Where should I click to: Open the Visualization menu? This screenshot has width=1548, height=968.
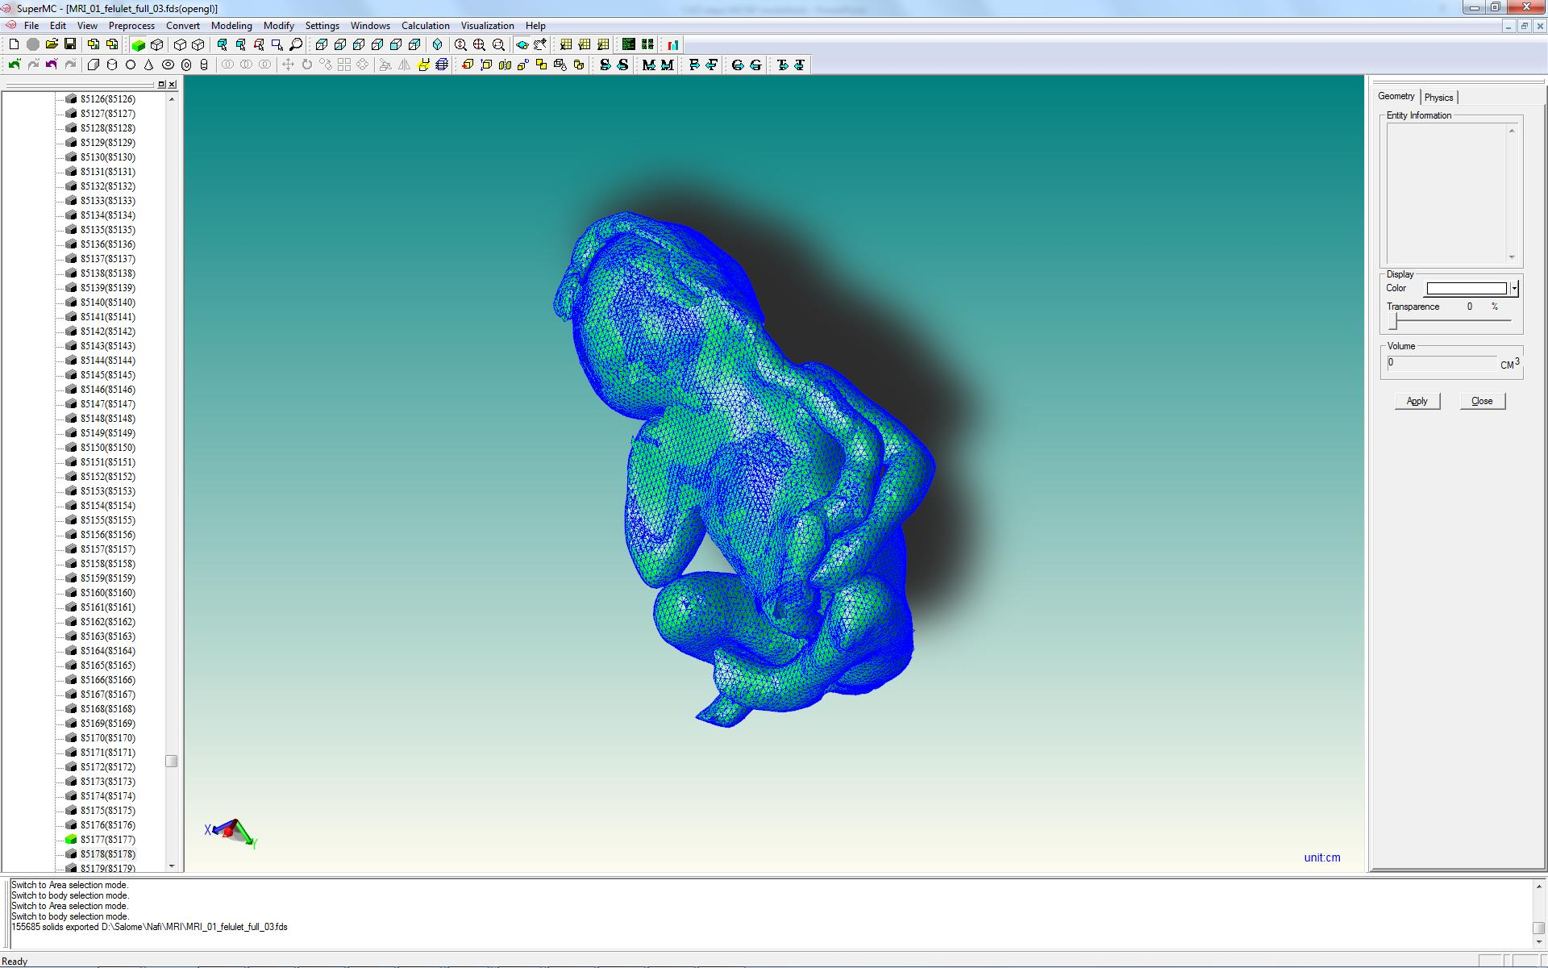click(x=487, y=25)
